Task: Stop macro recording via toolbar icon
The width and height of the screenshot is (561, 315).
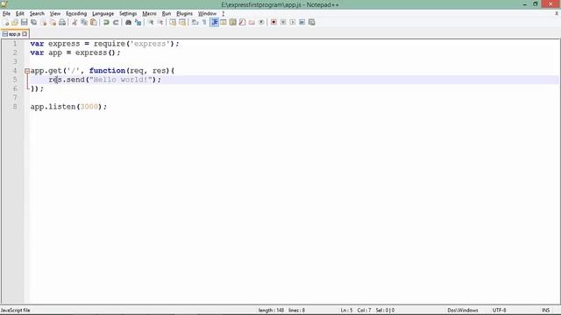Action: tap(283, 22)
